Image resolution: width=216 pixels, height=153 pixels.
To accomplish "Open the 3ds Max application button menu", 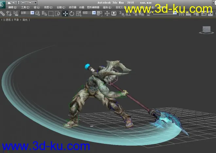I will pyautogui.click(x=2, y=5).
